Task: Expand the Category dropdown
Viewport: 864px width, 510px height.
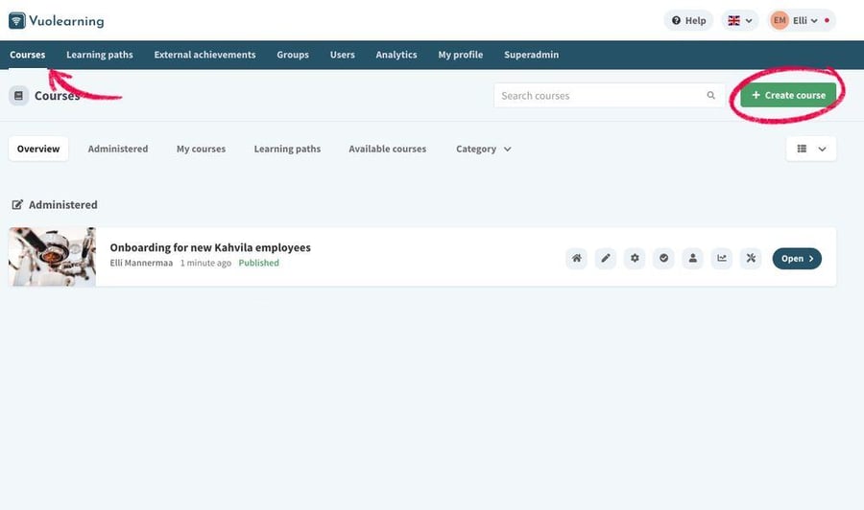Action: point(483,149)
